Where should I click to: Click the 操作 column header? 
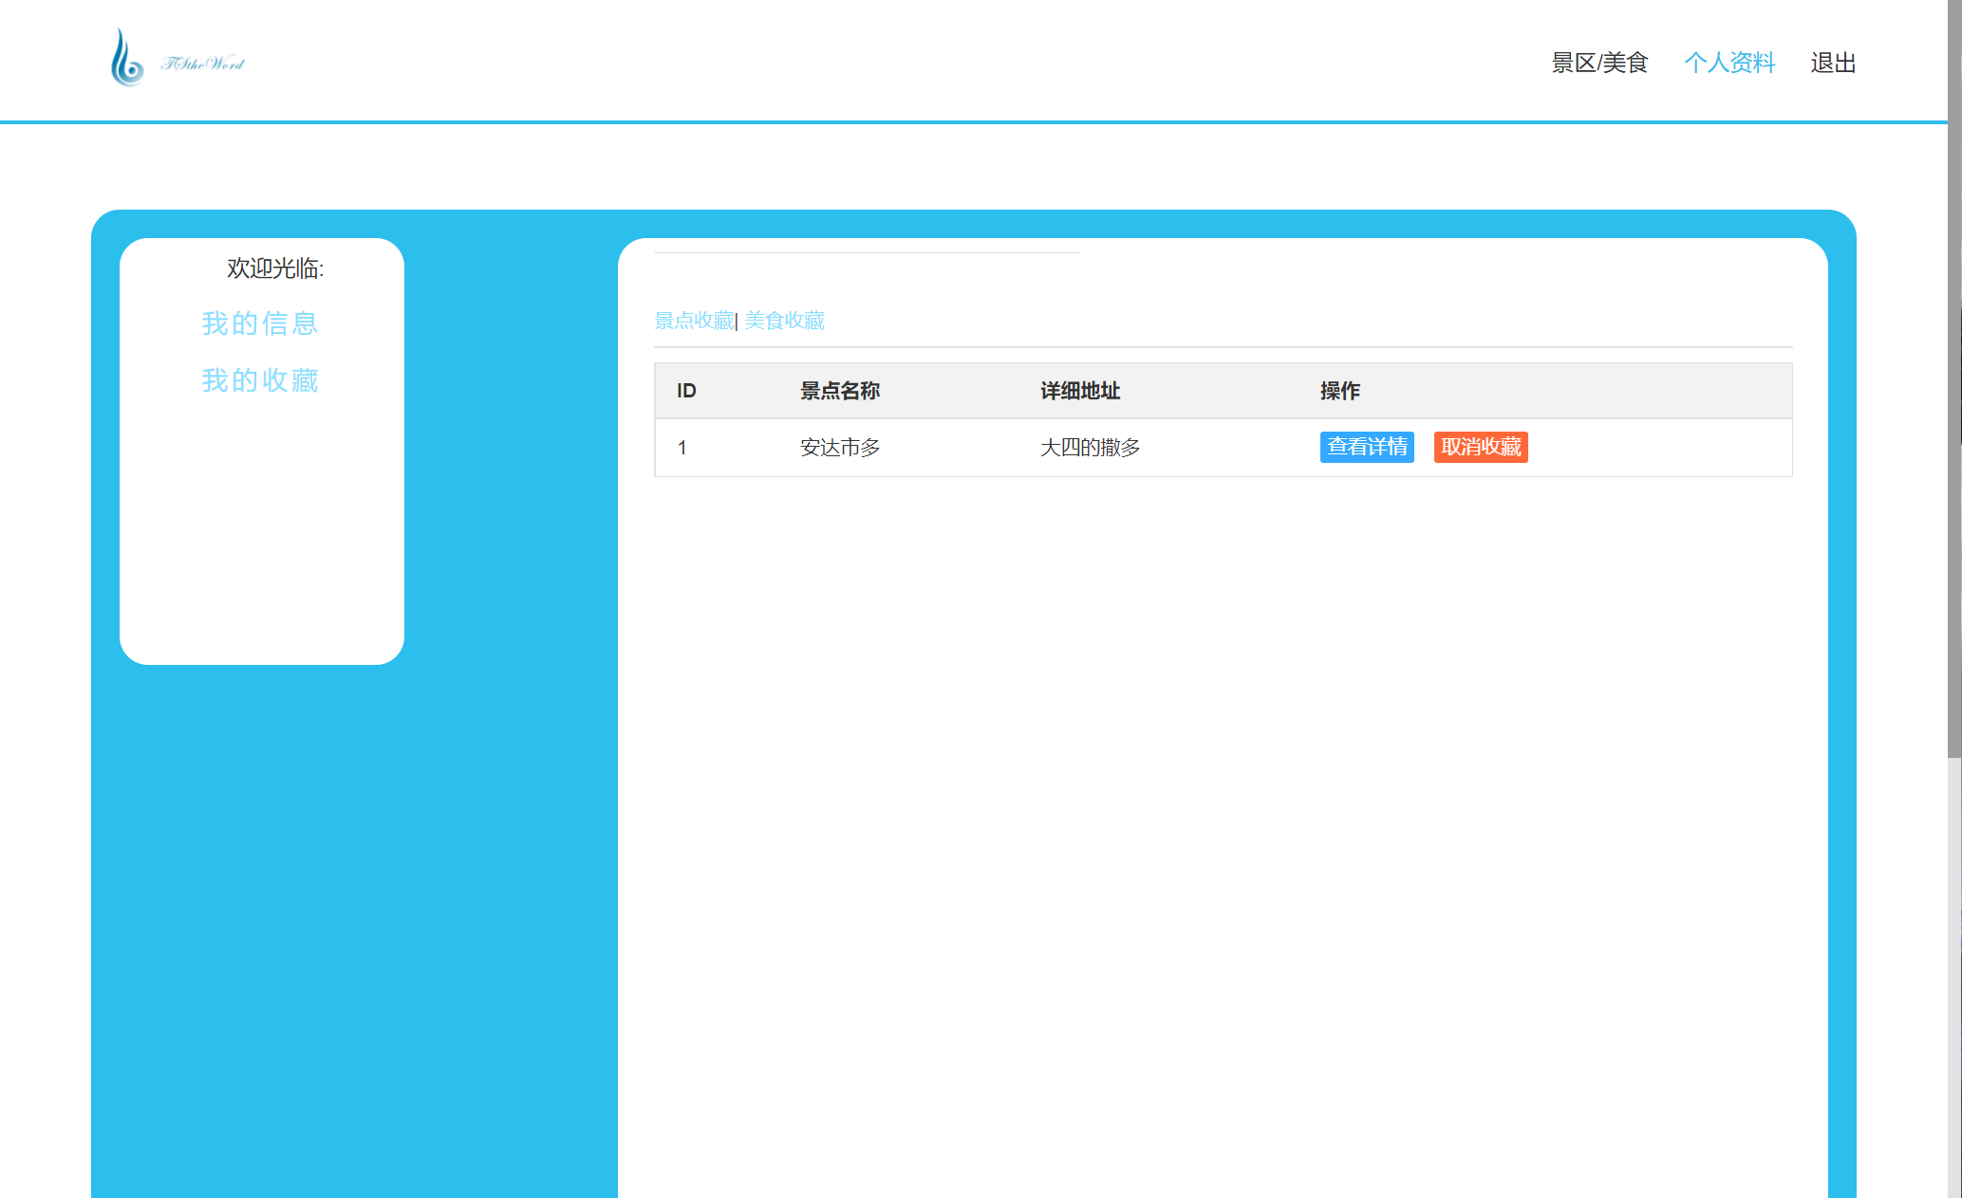[1339, 391]
